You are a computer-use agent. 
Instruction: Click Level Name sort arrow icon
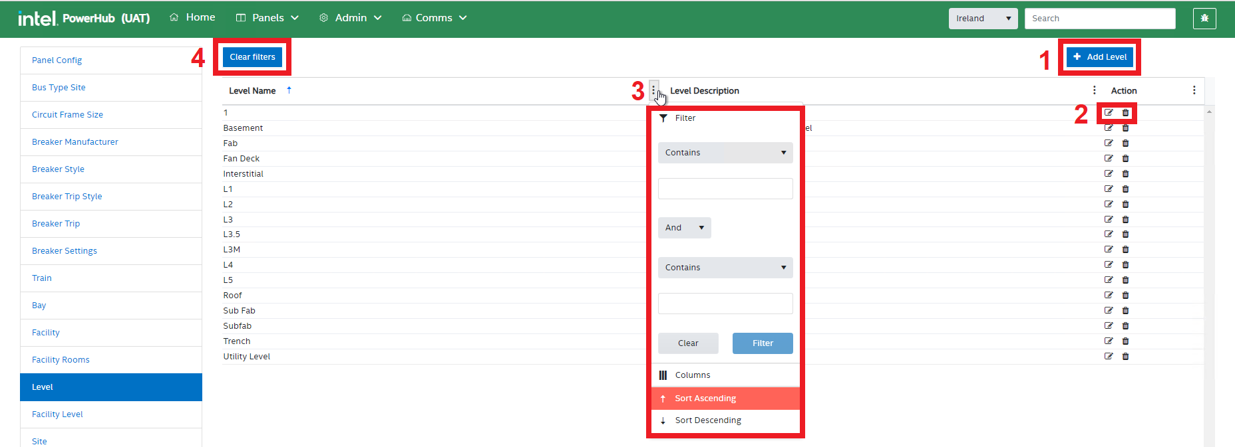tap(289, 90)
